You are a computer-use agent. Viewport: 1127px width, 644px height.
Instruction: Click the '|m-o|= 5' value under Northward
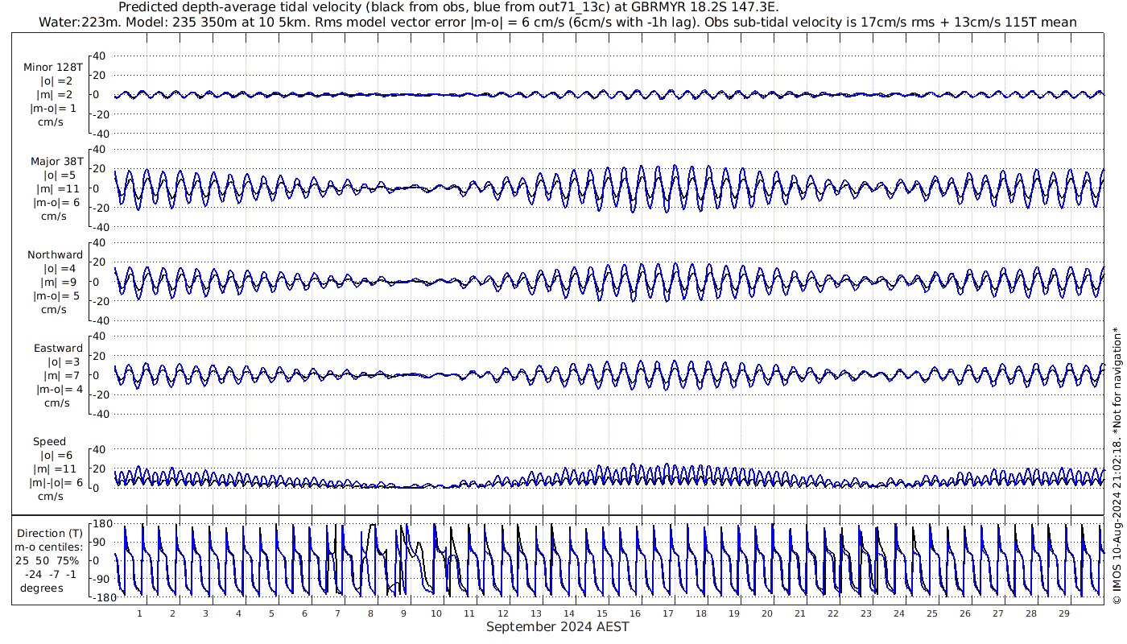[56, 295]
